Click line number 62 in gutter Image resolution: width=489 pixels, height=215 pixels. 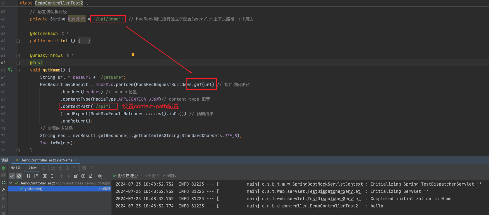3,63
